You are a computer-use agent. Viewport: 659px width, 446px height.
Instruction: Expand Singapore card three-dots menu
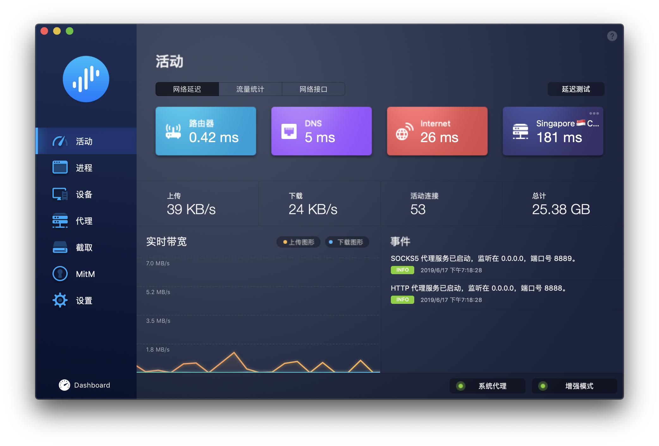[x=594, y=113]
